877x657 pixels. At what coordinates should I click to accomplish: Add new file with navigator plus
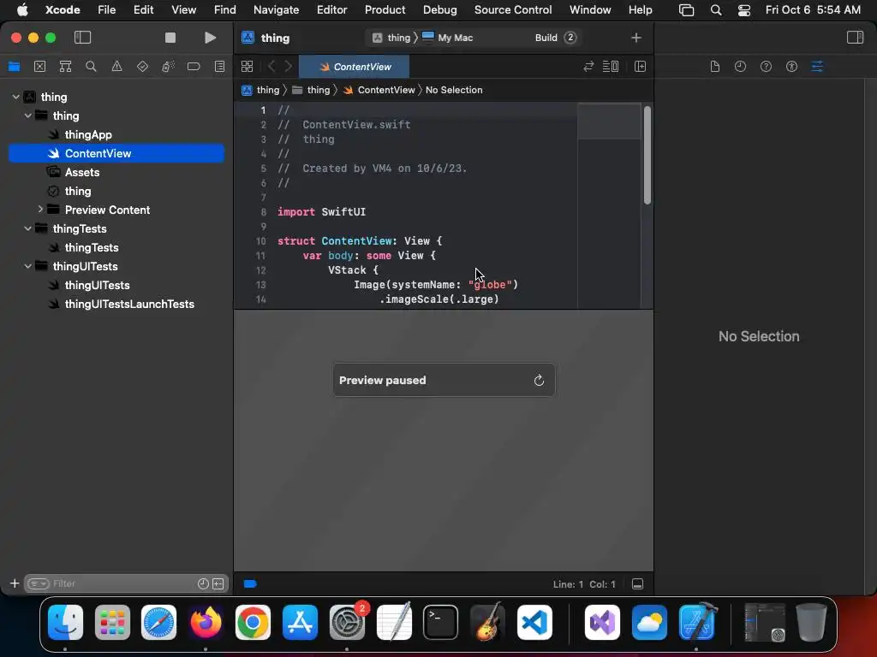(x=15, y=583)
